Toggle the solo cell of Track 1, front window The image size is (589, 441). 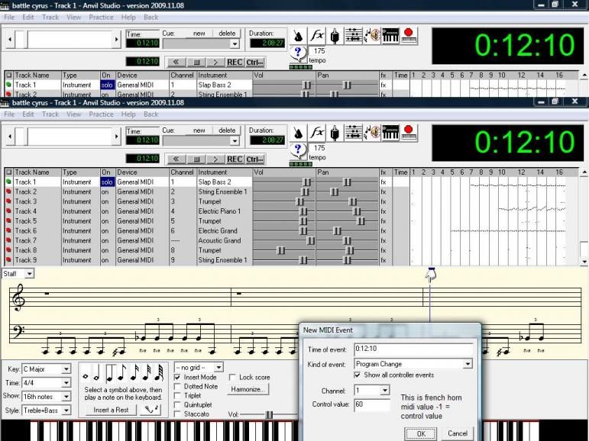107,182
